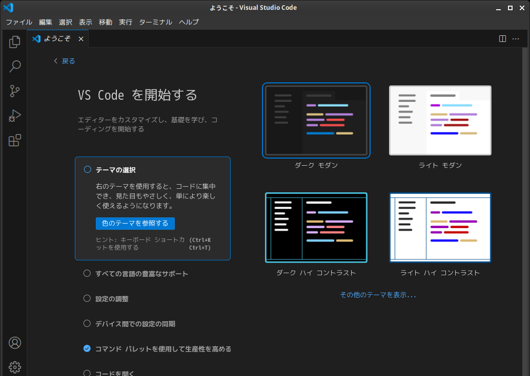Open the Extensions view icon
This screenshot has width=530, height=376.
tap(15, 140)
